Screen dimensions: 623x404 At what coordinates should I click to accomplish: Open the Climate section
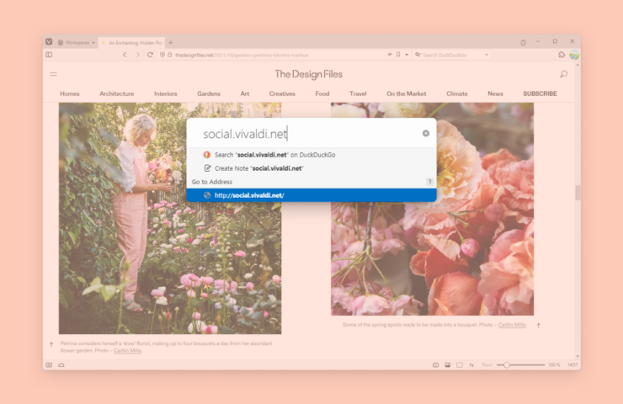[x=457, y=93]
